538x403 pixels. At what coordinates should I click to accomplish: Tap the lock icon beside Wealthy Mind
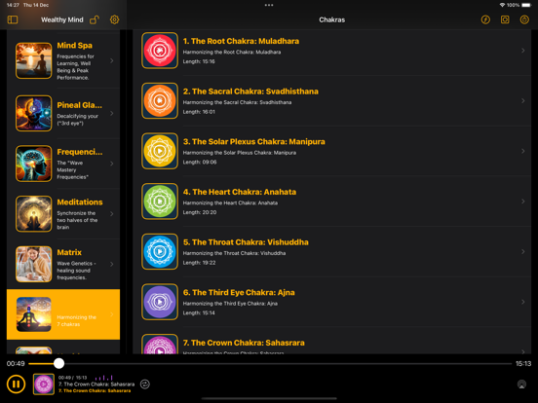(x=95, y=19)
